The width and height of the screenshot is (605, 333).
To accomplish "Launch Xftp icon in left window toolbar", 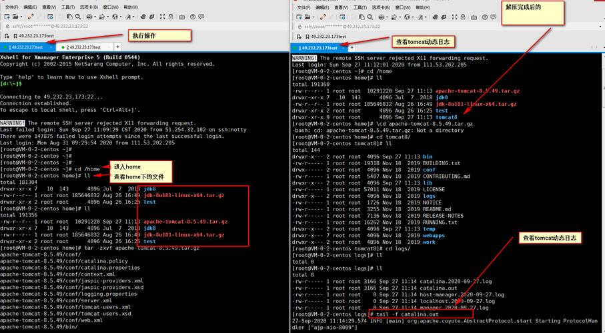I will 151,17.
